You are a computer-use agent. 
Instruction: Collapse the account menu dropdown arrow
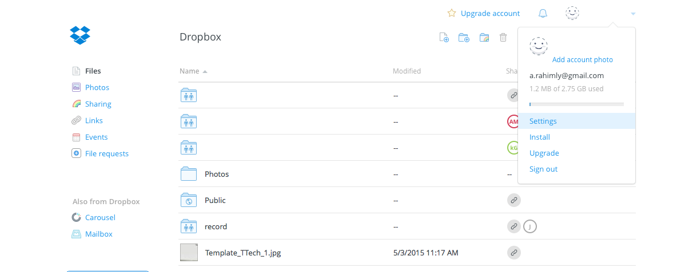[633, 14]
